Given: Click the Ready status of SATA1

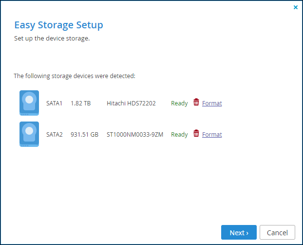Looking at the screenshot, I should (x=179, y=103).
